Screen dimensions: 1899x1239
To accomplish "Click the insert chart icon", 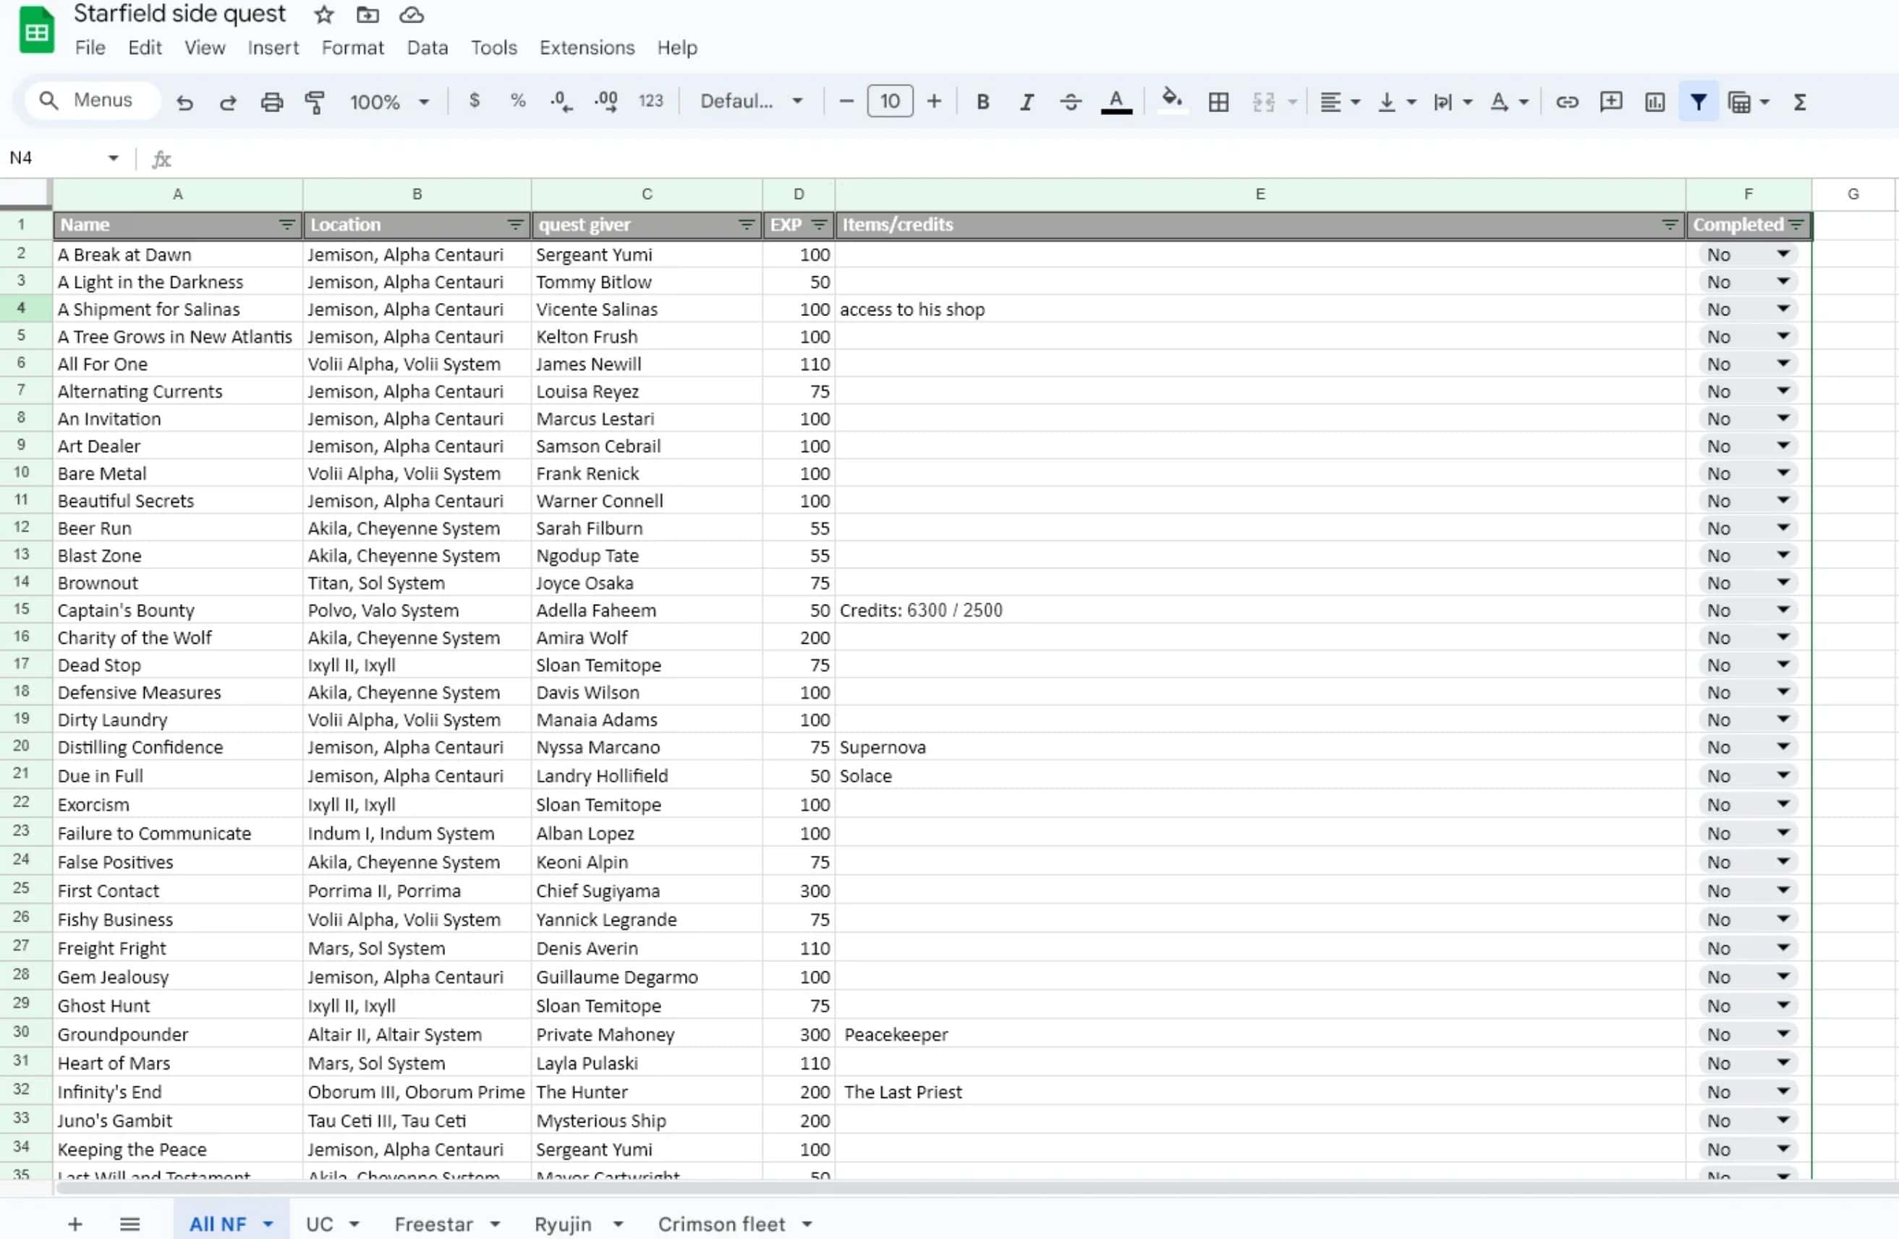I will coord(1654,102).
